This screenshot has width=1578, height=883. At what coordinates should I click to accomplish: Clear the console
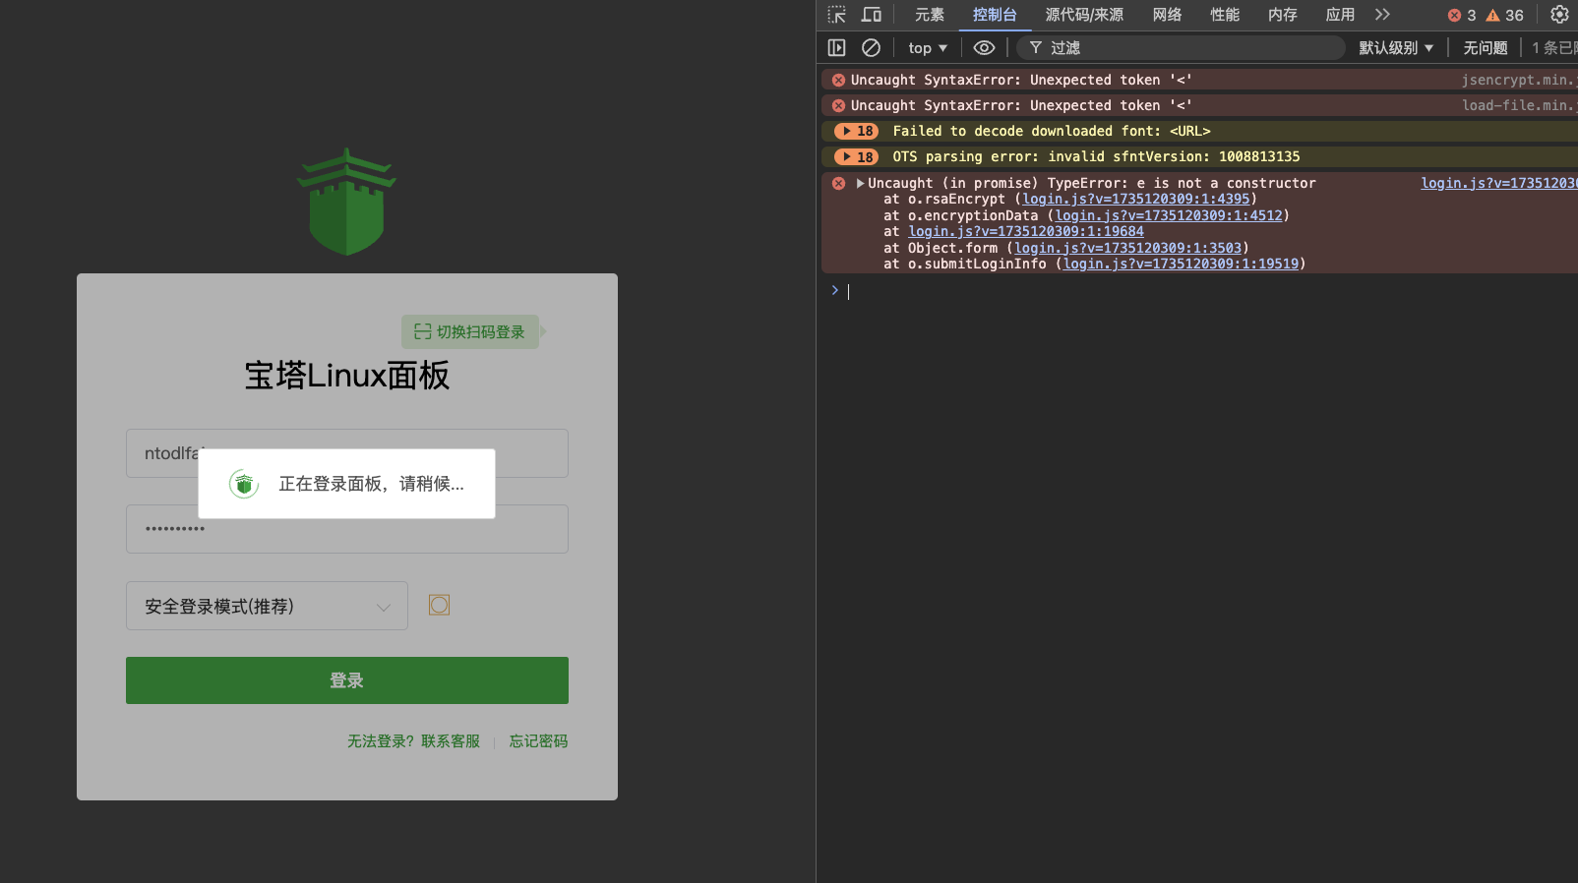(871, 47)
